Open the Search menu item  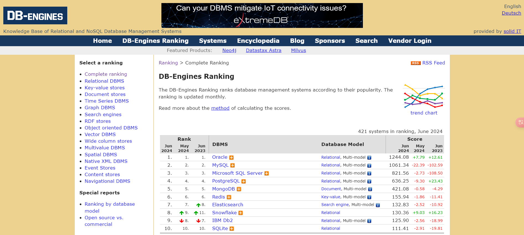(x=366, y=41)
